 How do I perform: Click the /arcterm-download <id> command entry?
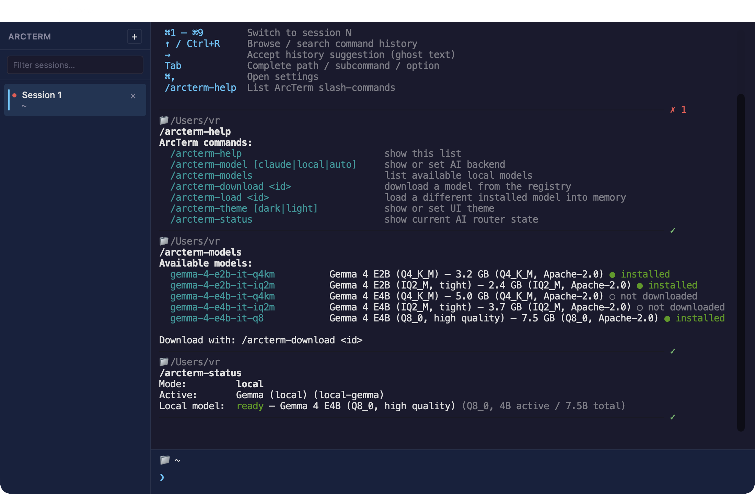tap(231, 187)
